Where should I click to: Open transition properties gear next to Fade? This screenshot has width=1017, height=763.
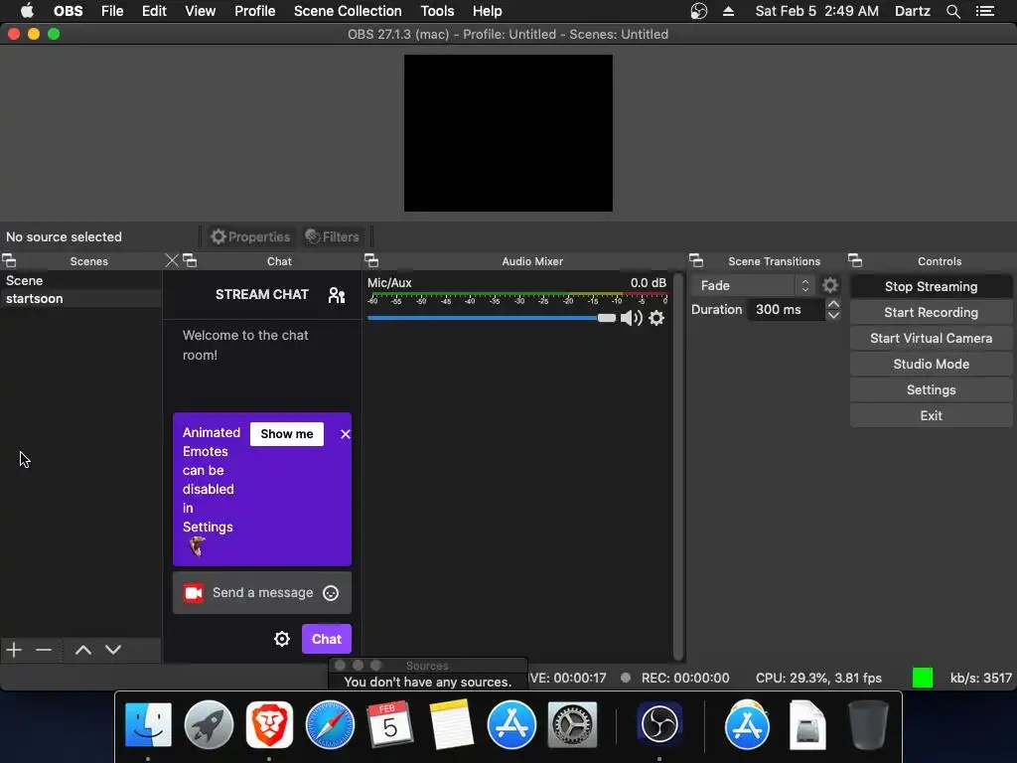tap(830, 285)
